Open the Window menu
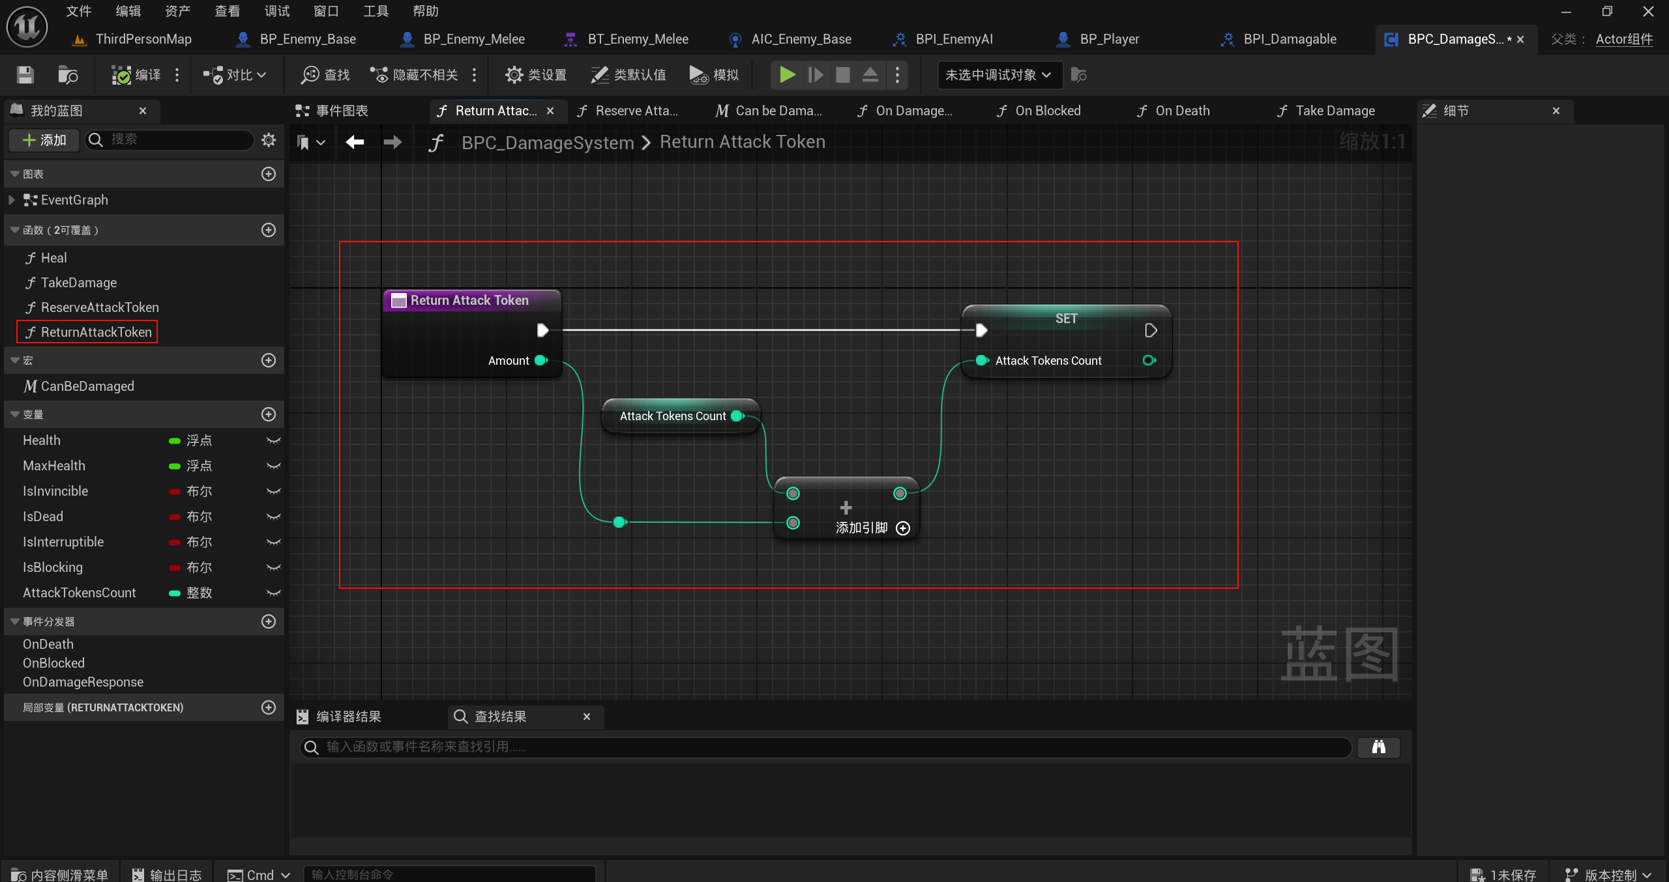Viewport: 1669px width, 882px height. tap(325, 11)
